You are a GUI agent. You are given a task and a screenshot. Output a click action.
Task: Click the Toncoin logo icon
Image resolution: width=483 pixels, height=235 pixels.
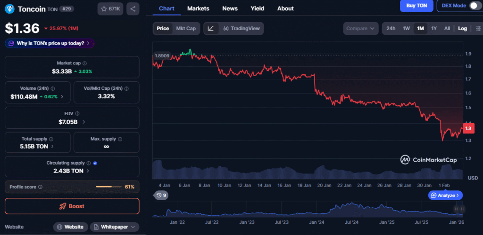pos(10,8)
